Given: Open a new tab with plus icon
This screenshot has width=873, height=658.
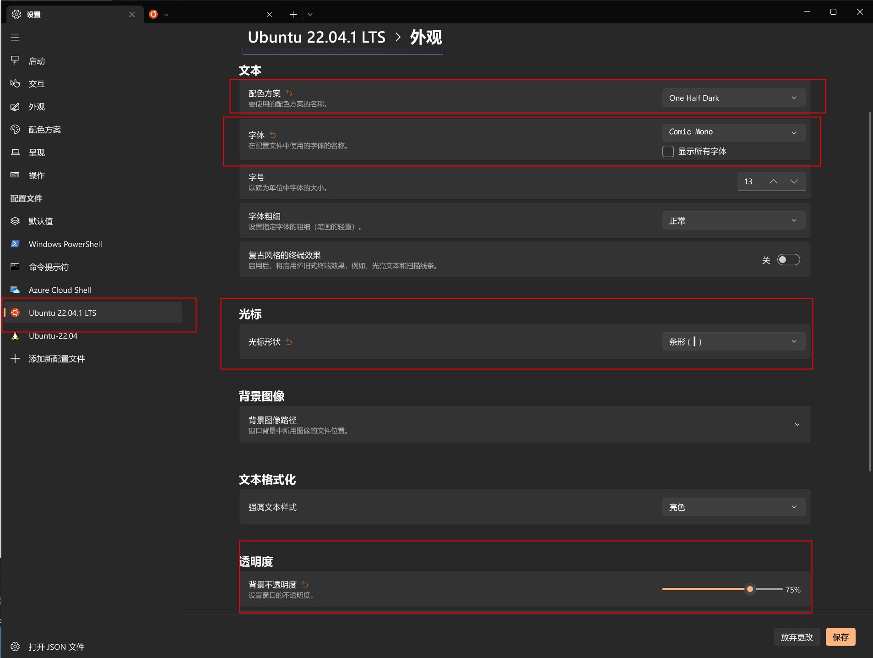Looking at the screenshot, I should click(x=293, y=14).
